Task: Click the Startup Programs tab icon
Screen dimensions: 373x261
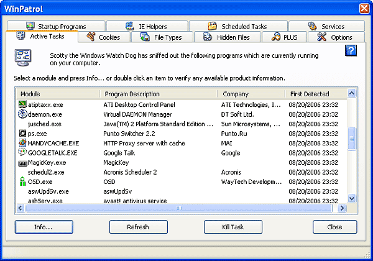Action: (30, 25)
